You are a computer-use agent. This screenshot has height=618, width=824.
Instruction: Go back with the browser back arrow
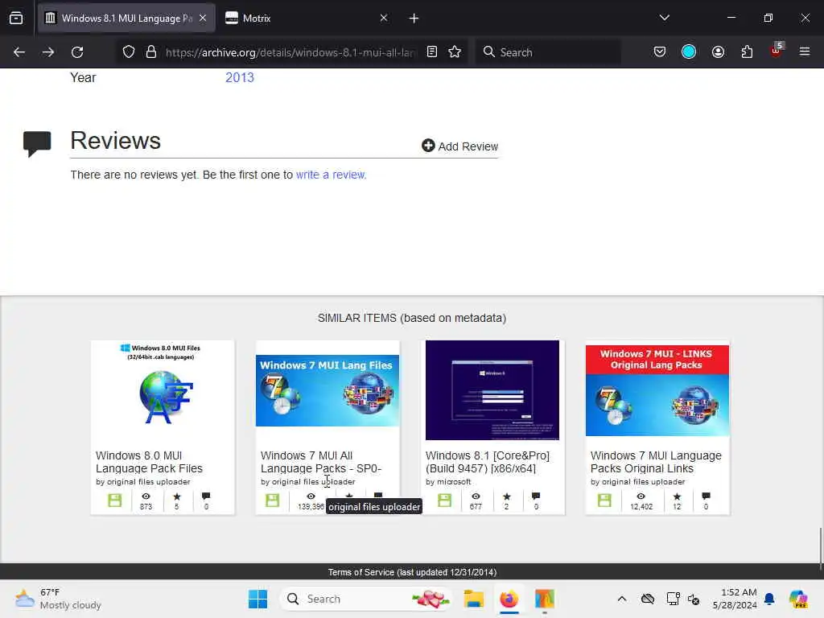click(x=19, y=52)
